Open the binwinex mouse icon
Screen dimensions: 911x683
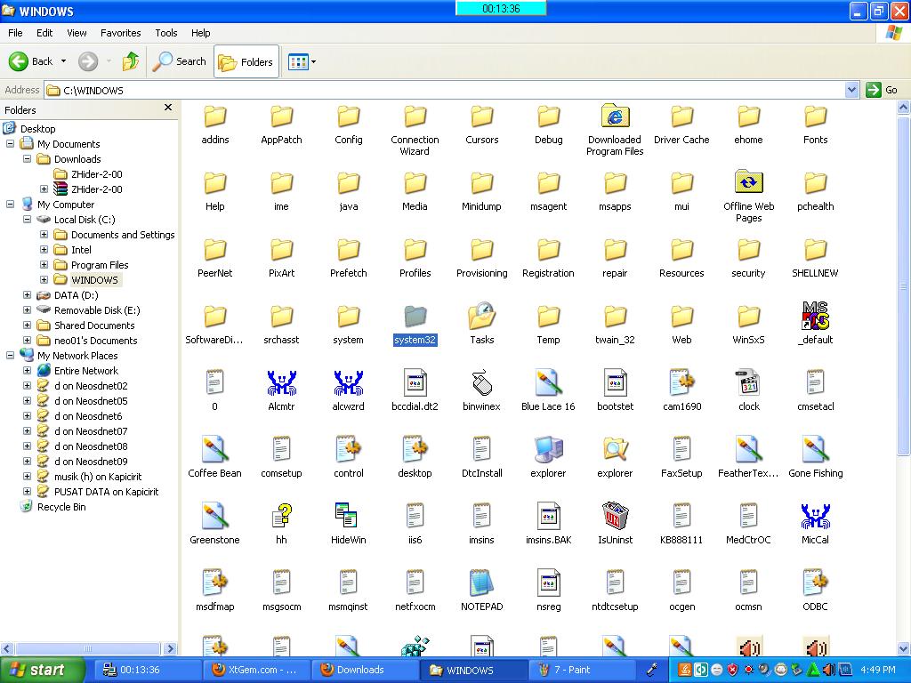point(481,383)
